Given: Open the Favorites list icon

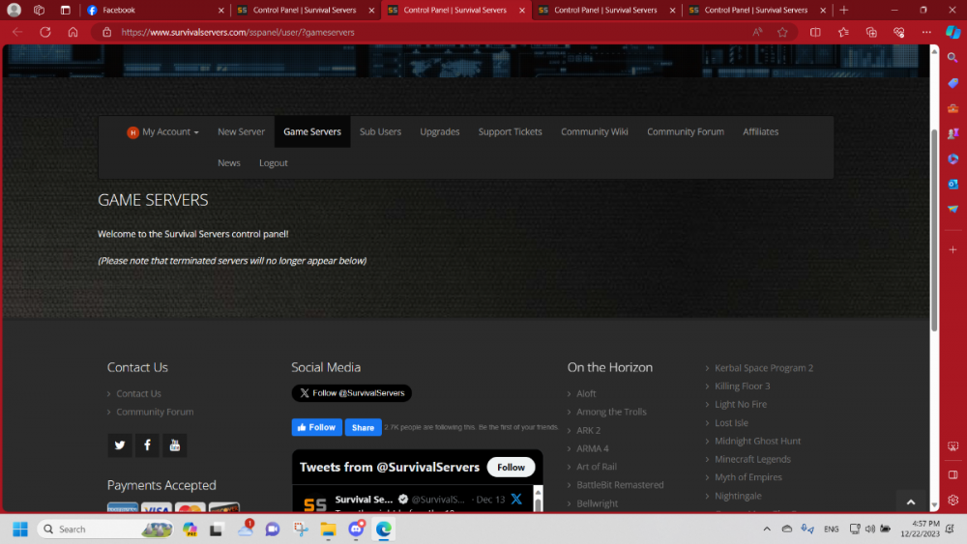Looking at the screenshot, I should [x=843, y=32].
